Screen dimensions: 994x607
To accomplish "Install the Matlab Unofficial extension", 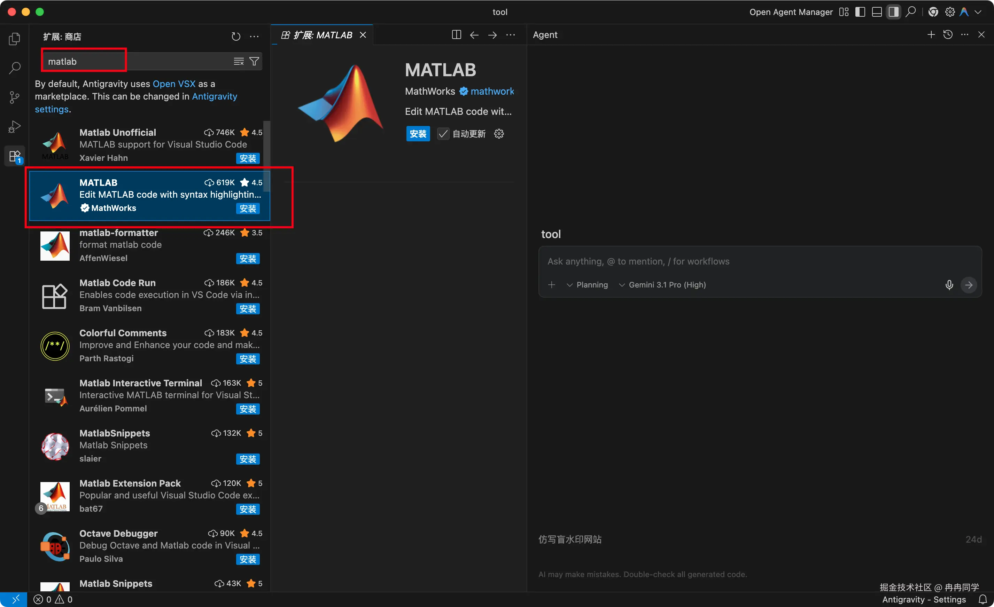I will click(248, 158).
